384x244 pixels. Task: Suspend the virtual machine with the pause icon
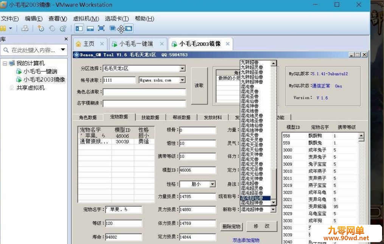(x=3, y=28)
